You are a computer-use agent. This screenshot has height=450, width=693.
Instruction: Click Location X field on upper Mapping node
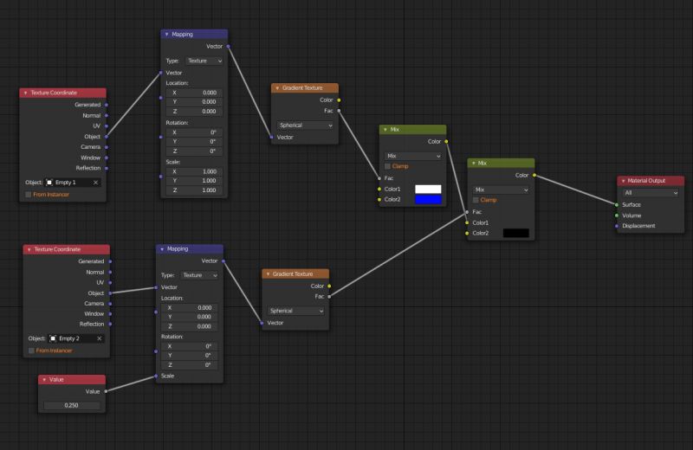point(194,93)
